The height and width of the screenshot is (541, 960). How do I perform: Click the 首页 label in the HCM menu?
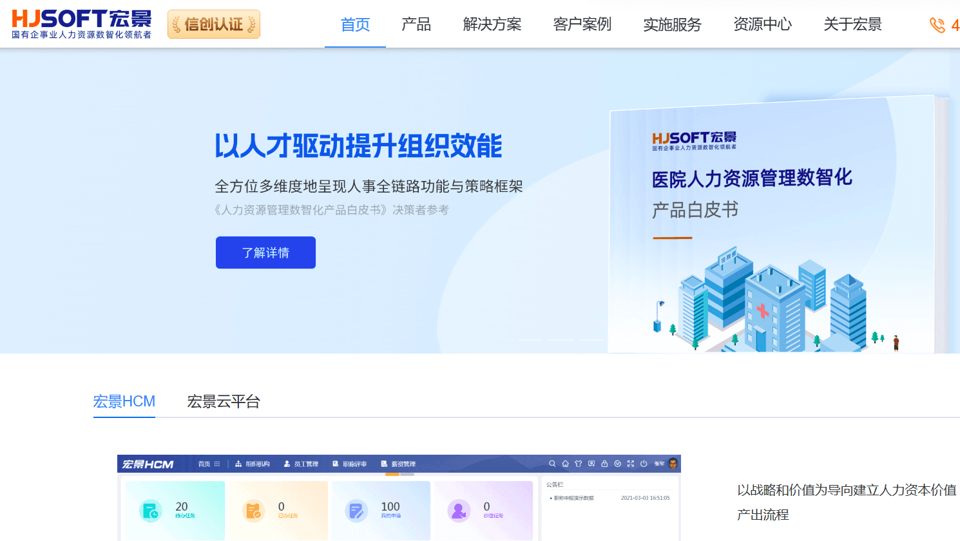pyautogui.click(x=204, y=464)
